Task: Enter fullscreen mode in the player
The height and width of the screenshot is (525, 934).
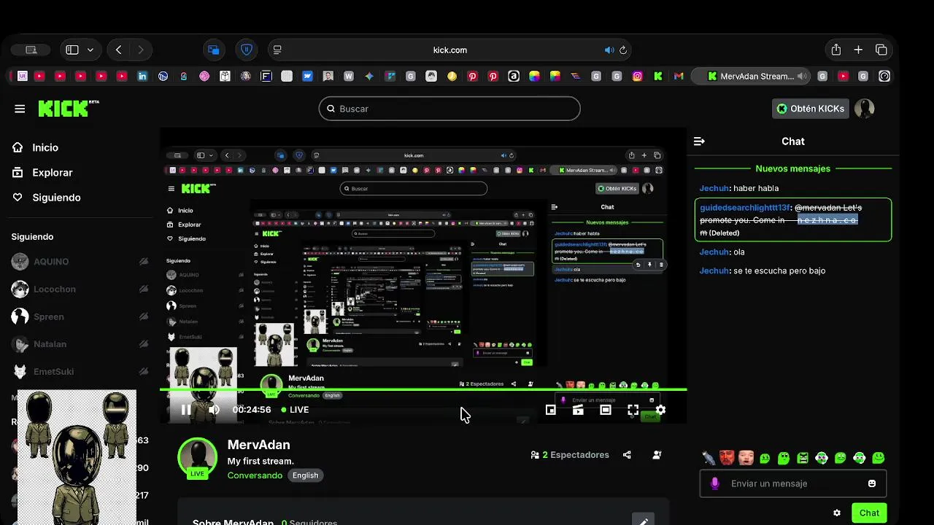Action: point(633,411)
